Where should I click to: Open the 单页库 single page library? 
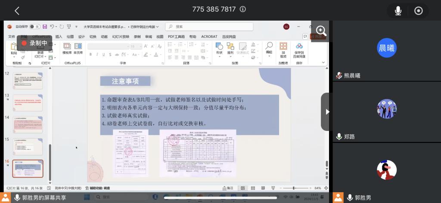click(x=78, y=49)
